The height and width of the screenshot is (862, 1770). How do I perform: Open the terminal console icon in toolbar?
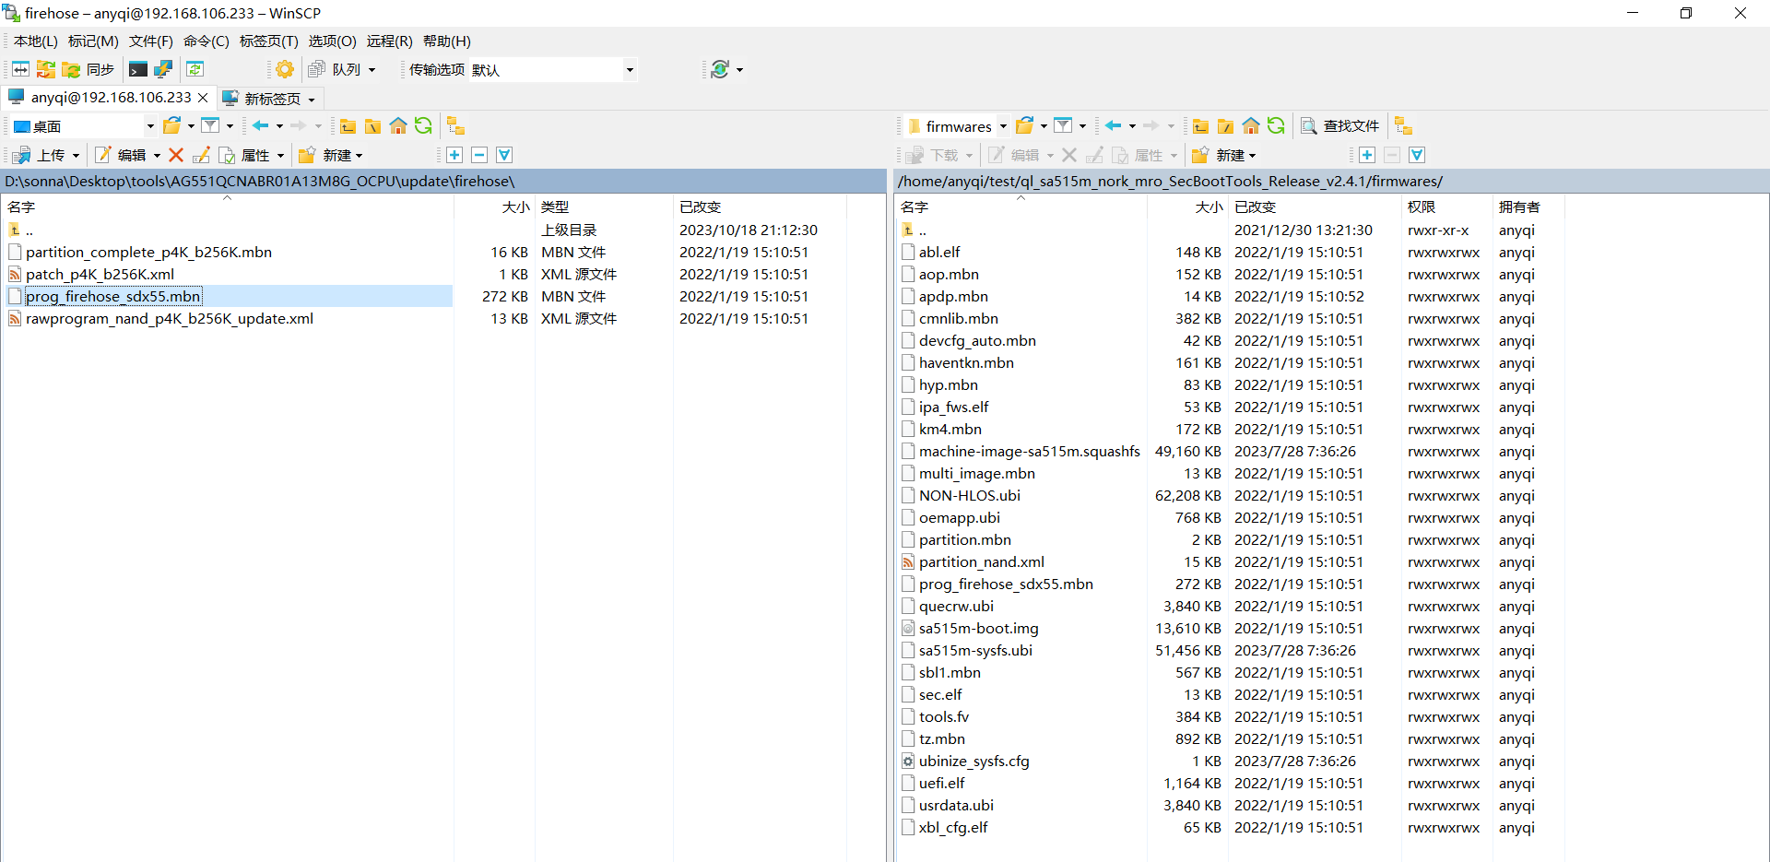coord(138,69)
